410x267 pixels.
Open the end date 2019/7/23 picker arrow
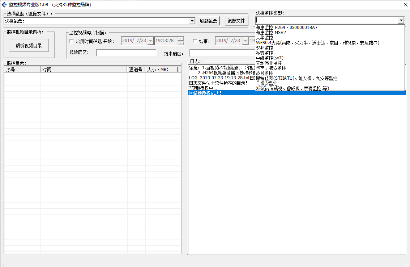[x=245, y=41]
